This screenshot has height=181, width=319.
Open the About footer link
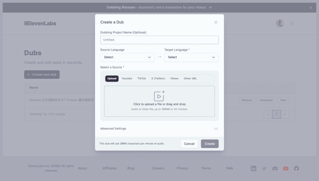[83, 169]
